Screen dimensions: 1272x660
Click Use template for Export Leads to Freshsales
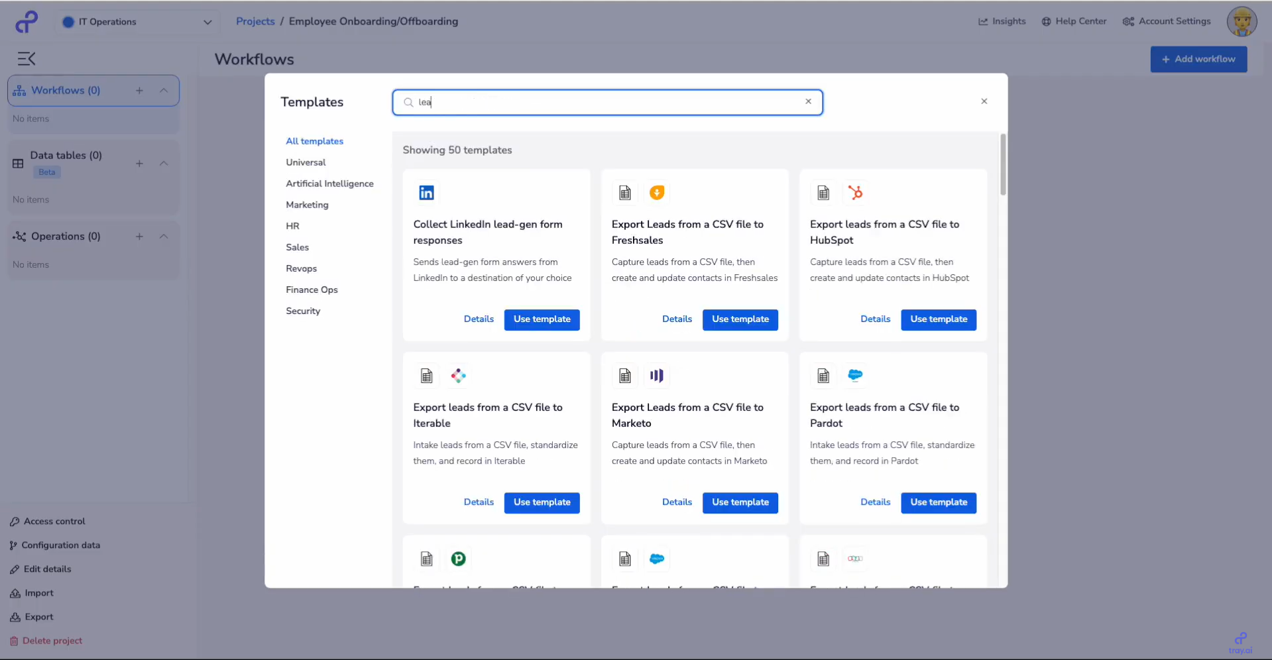click(x=740, y=319)
